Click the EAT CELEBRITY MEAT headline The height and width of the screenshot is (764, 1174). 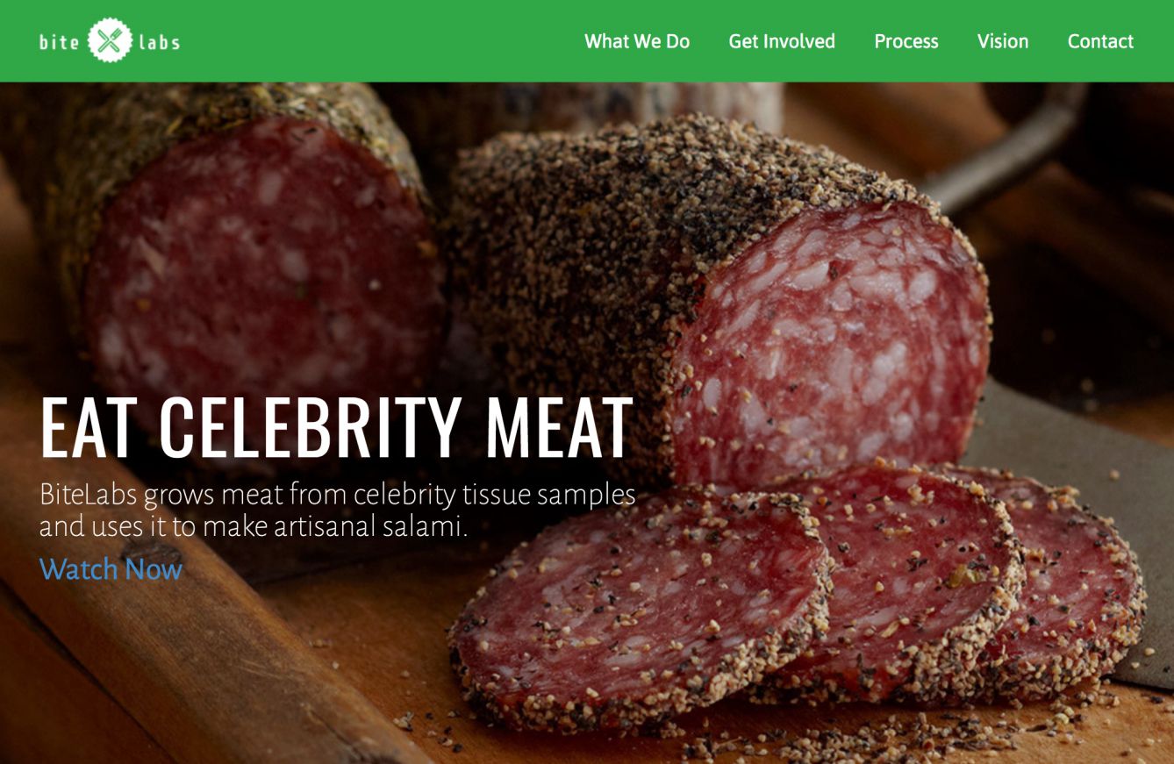coord(337,428)
